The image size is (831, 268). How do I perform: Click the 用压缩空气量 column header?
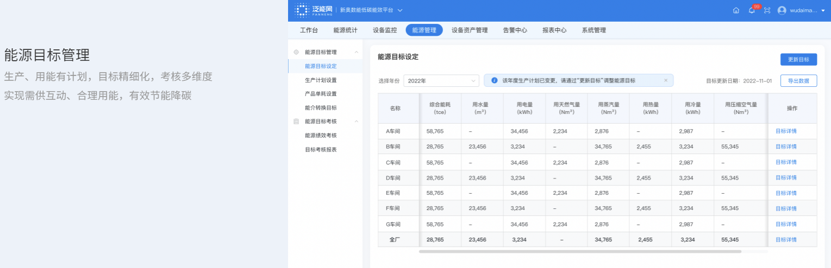(741, 108)
